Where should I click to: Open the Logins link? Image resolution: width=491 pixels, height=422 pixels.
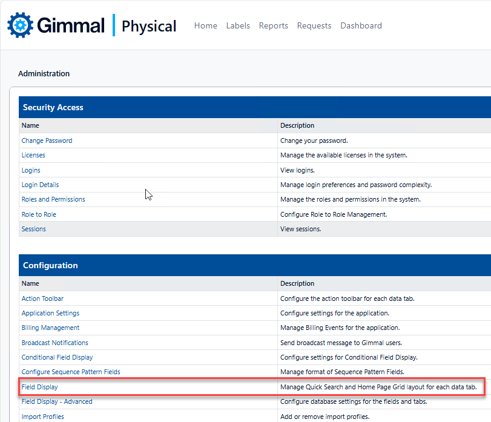[31, 170]
